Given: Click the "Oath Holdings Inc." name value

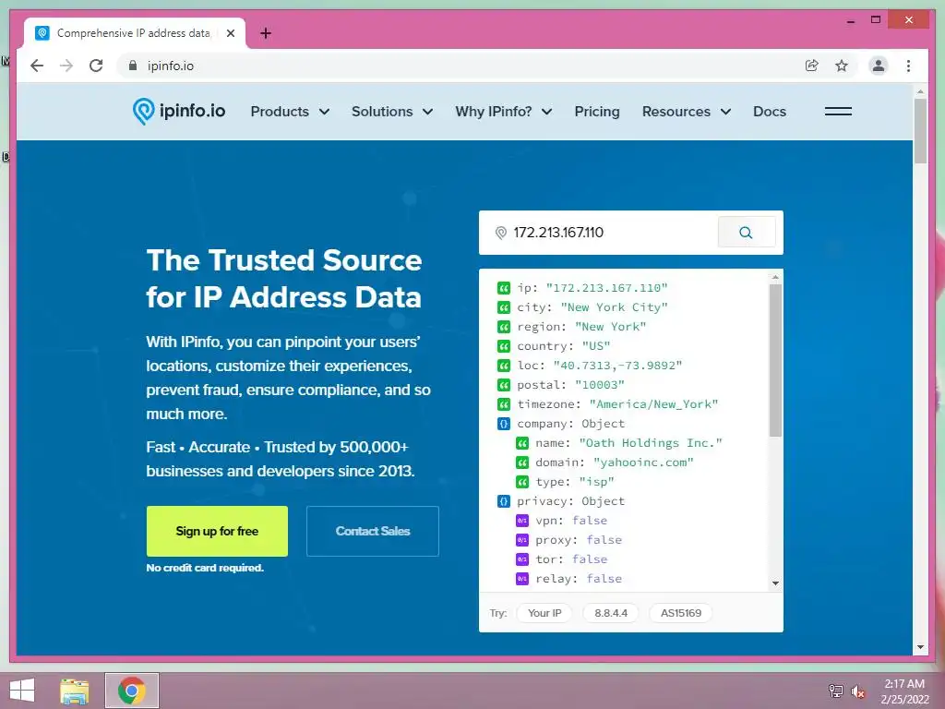Looking at the screenshot, I should [x=651, y=443].
